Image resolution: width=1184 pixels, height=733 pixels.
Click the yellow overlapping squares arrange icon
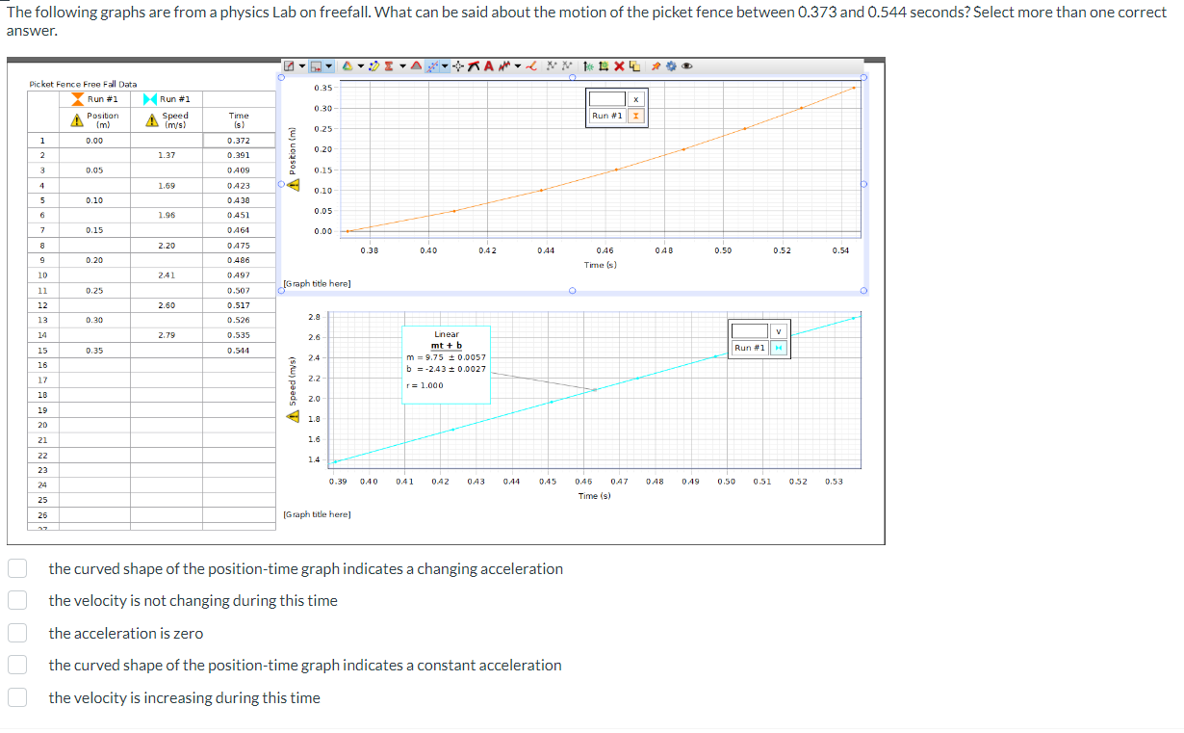click(634, 66)
